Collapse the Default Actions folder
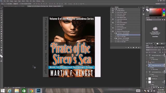The width and height of the screenshot is (166, 93). (x=115, y=9)
